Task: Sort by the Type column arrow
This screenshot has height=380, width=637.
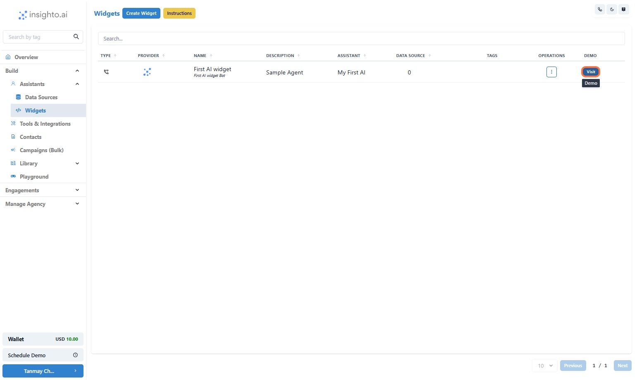Action: click(x=115, y=56)
